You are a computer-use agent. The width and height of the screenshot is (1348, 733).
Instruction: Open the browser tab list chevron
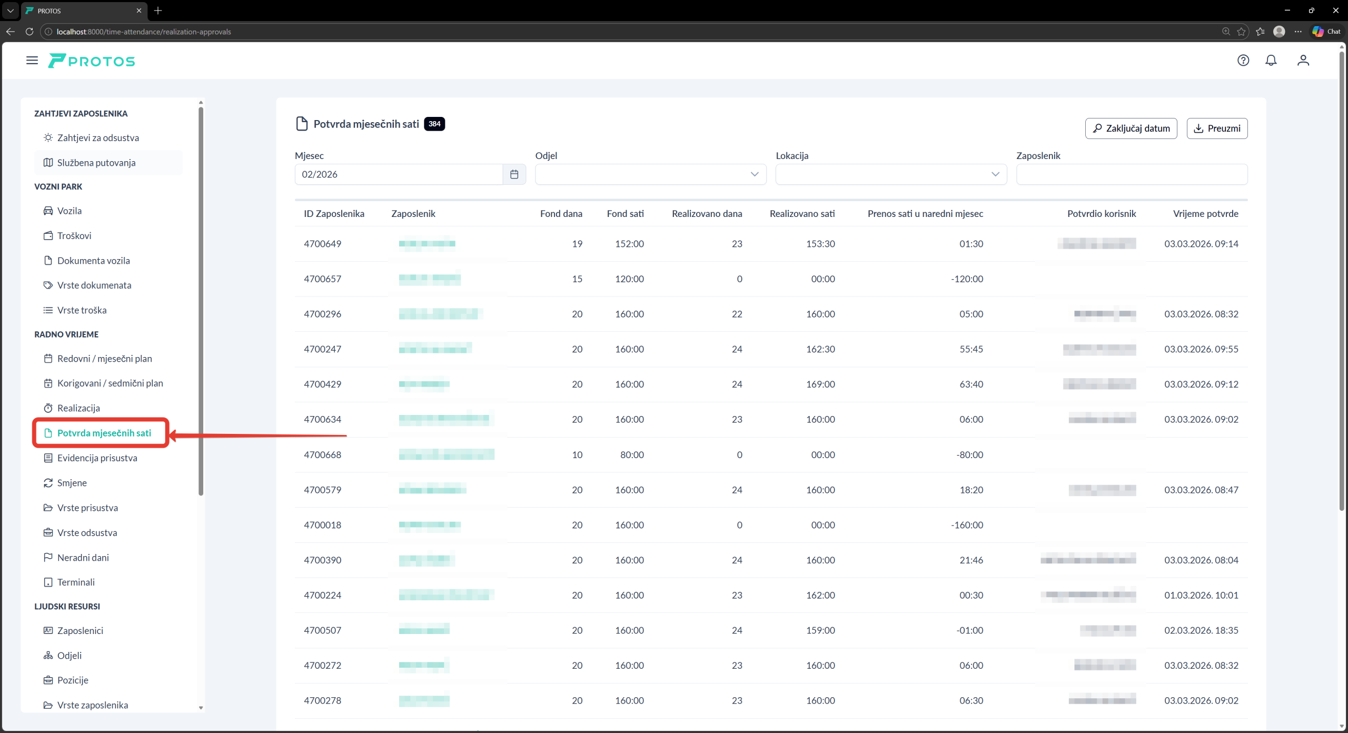10,11
